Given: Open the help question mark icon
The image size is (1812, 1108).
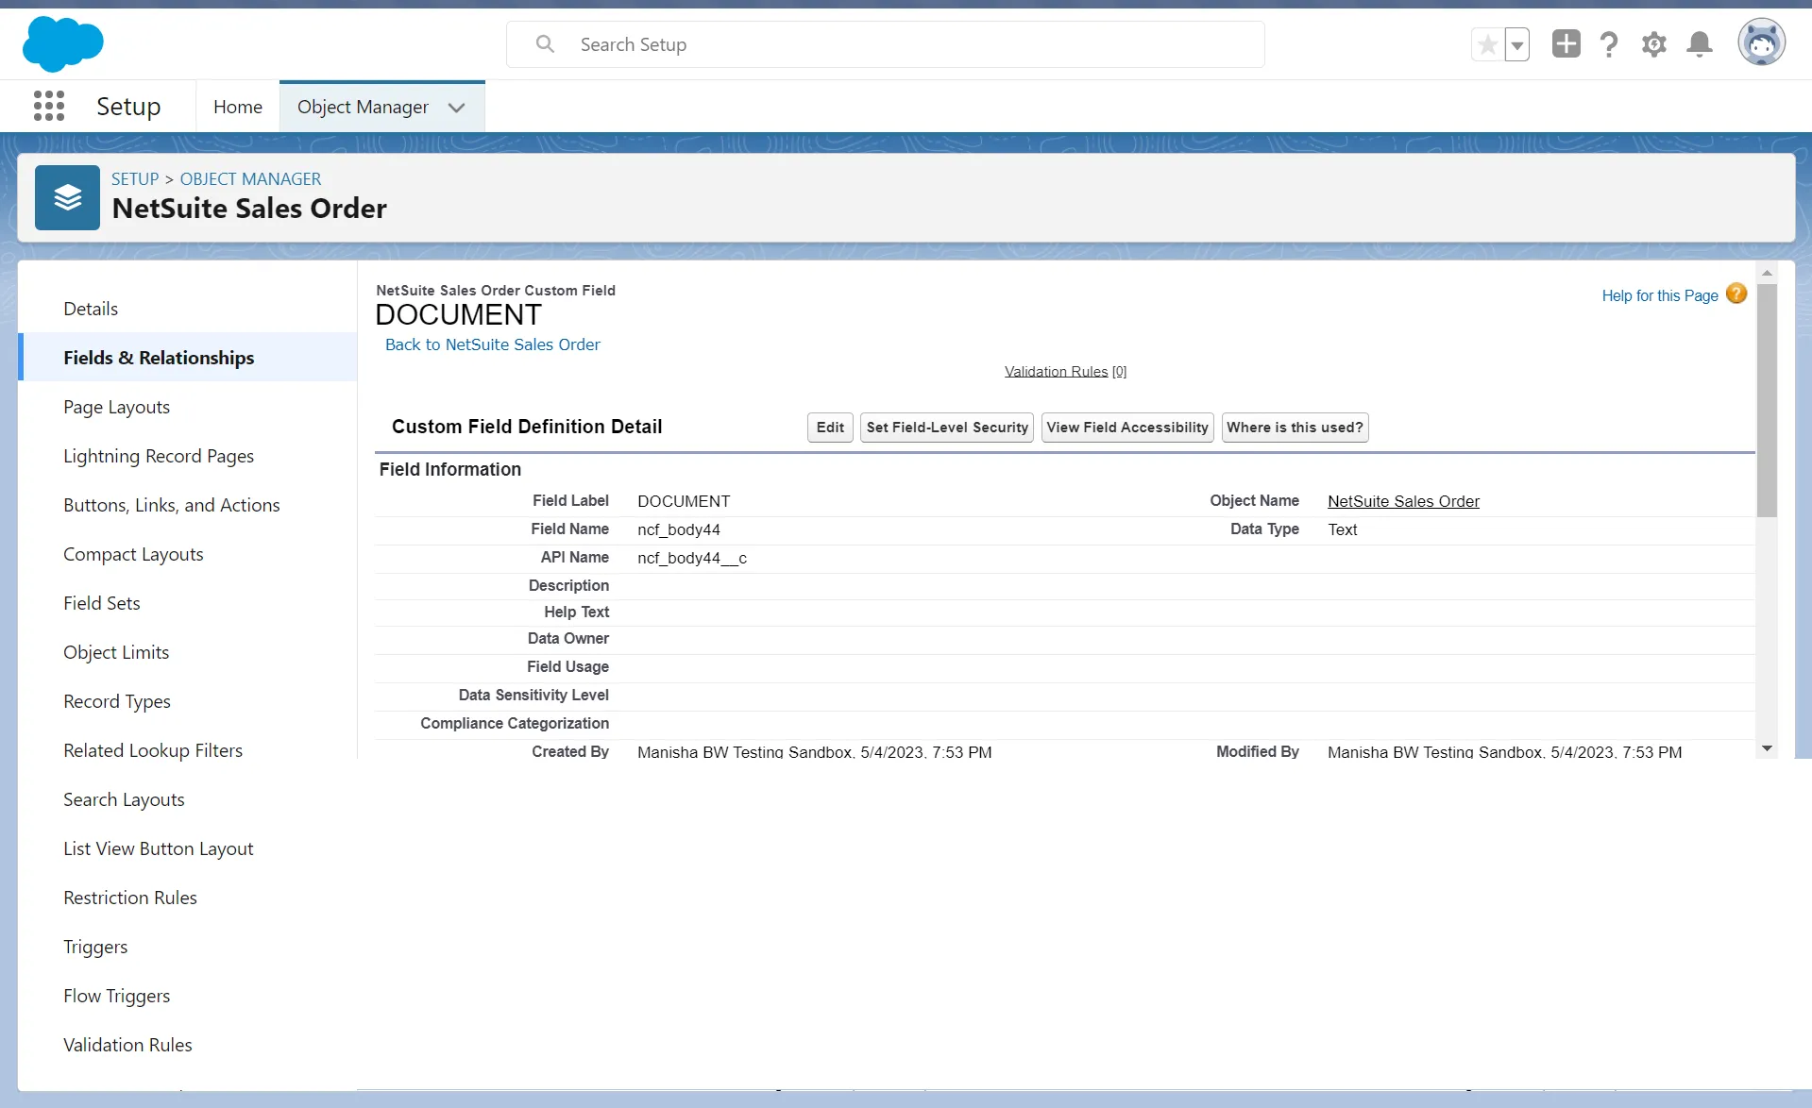Looking at the screenshot, I should [x=1609, y=44].
